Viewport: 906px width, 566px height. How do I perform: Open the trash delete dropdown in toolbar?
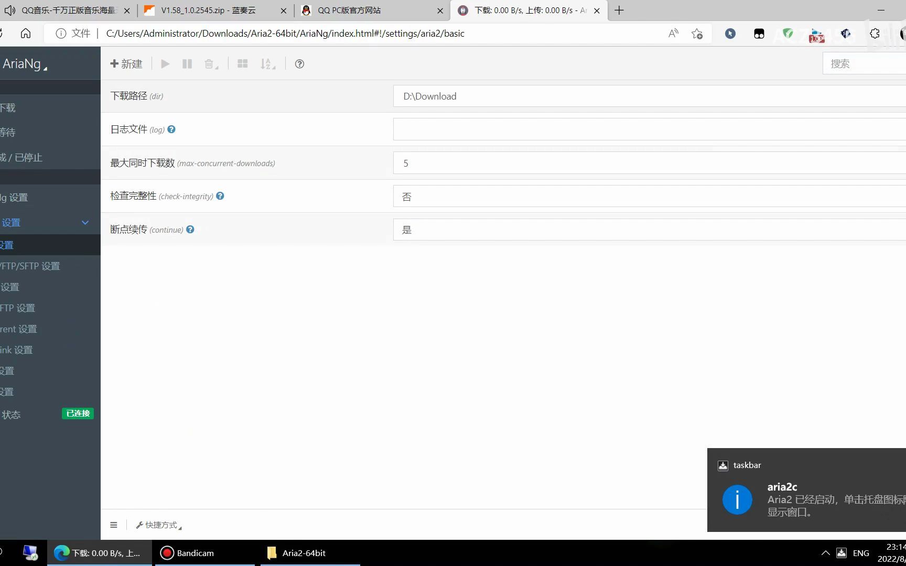(211, 64)
